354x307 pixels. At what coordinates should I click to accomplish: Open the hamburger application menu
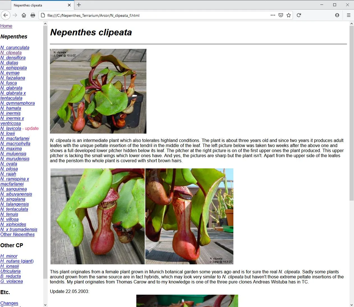349,15
